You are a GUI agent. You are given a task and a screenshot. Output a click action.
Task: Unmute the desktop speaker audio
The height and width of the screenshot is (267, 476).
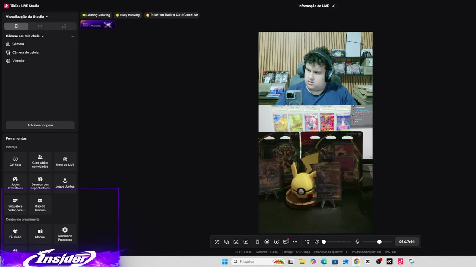coord(317,242)
